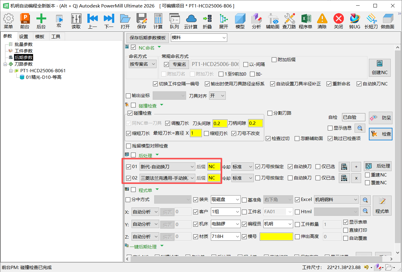Open the 电脑锣 machine dropdown
Screen dimensions: 402x272
pos(225,224)
